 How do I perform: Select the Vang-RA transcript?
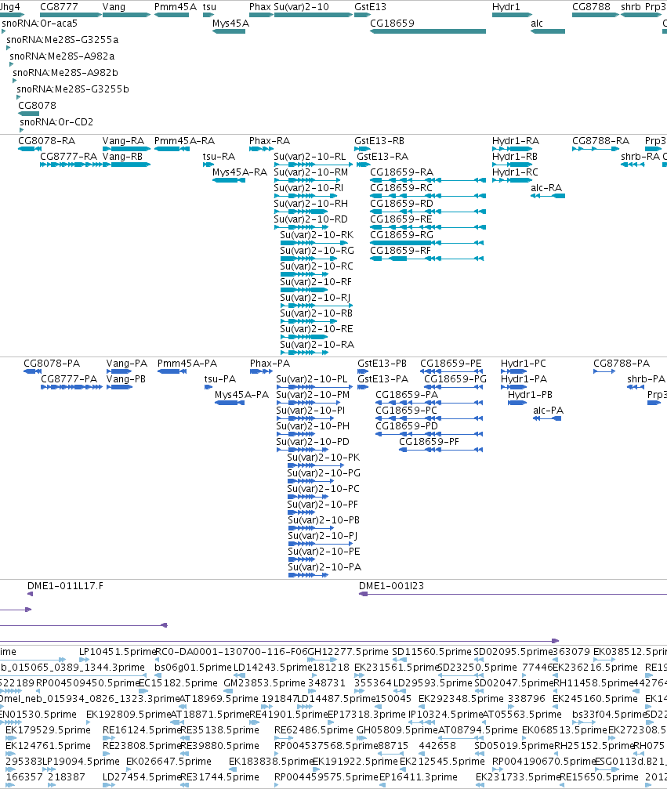tap(126, 149)
